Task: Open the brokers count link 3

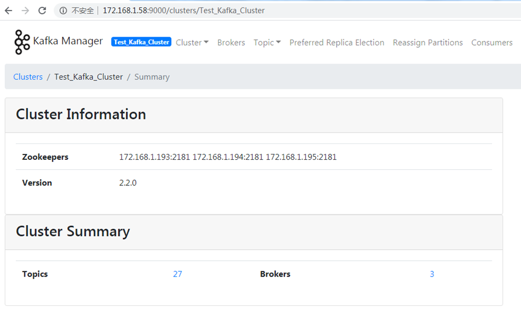Action: (432, 274)
